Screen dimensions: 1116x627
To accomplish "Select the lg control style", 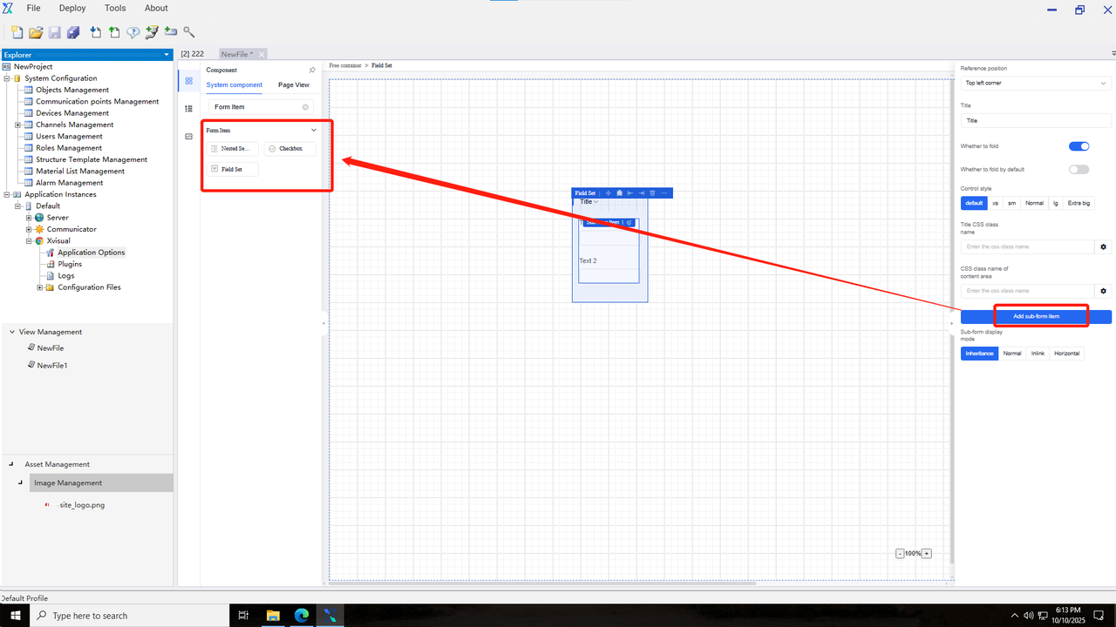I will pos(1055,203).
